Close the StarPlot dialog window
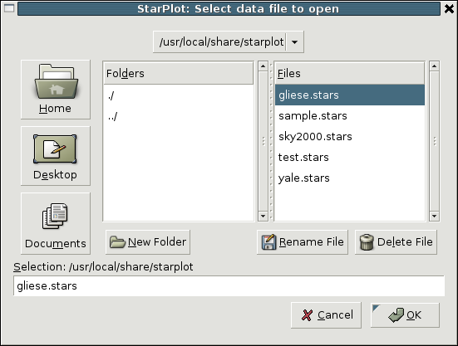Screen dimensions: 458x346 point(449,9)
